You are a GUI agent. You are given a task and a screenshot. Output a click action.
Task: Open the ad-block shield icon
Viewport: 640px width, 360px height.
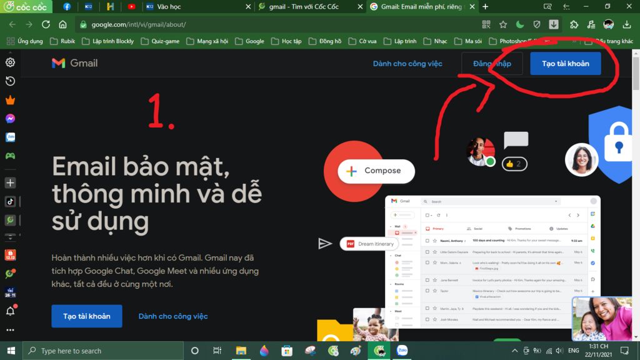pyautogui.click(x=537, y=24)
